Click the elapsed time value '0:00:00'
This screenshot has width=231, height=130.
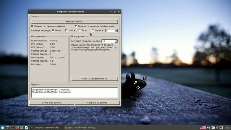[x=54, y=40]
